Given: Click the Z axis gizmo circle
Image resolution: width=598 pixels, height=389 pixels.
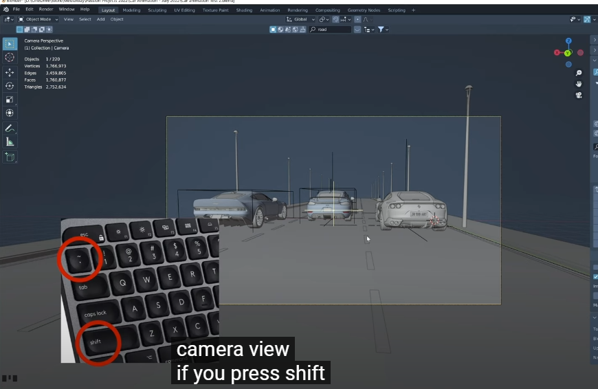Looking at the screenshot, I should (x=568, y=41).
